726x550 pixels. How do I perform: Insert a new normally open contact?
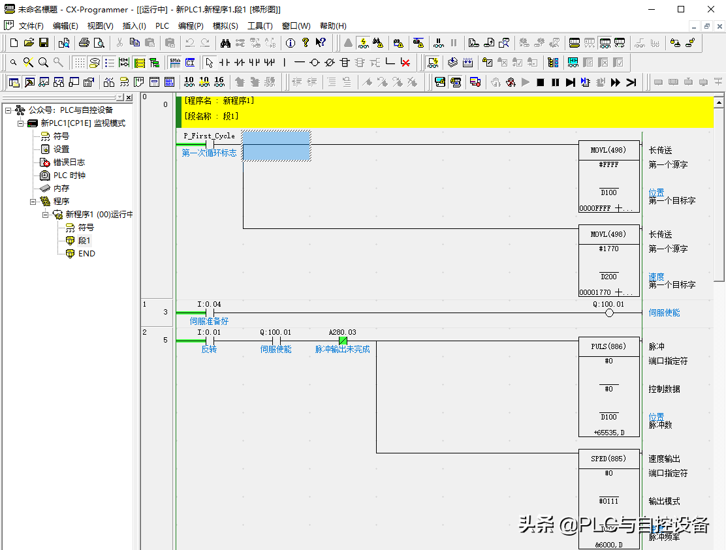224,63
